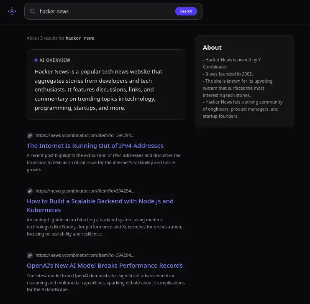The image size is (310, 304).
Task: Open 'OpenAI's New AI Model Breaks Performance Records'
Action: pyautogui.click(x=105, y=266)
